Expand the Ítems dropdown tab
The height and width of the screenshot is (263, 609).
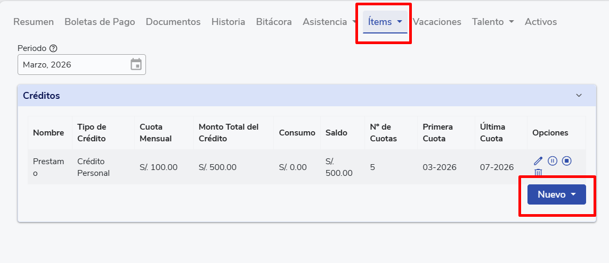pyautogui.click(x=385, y=22)
